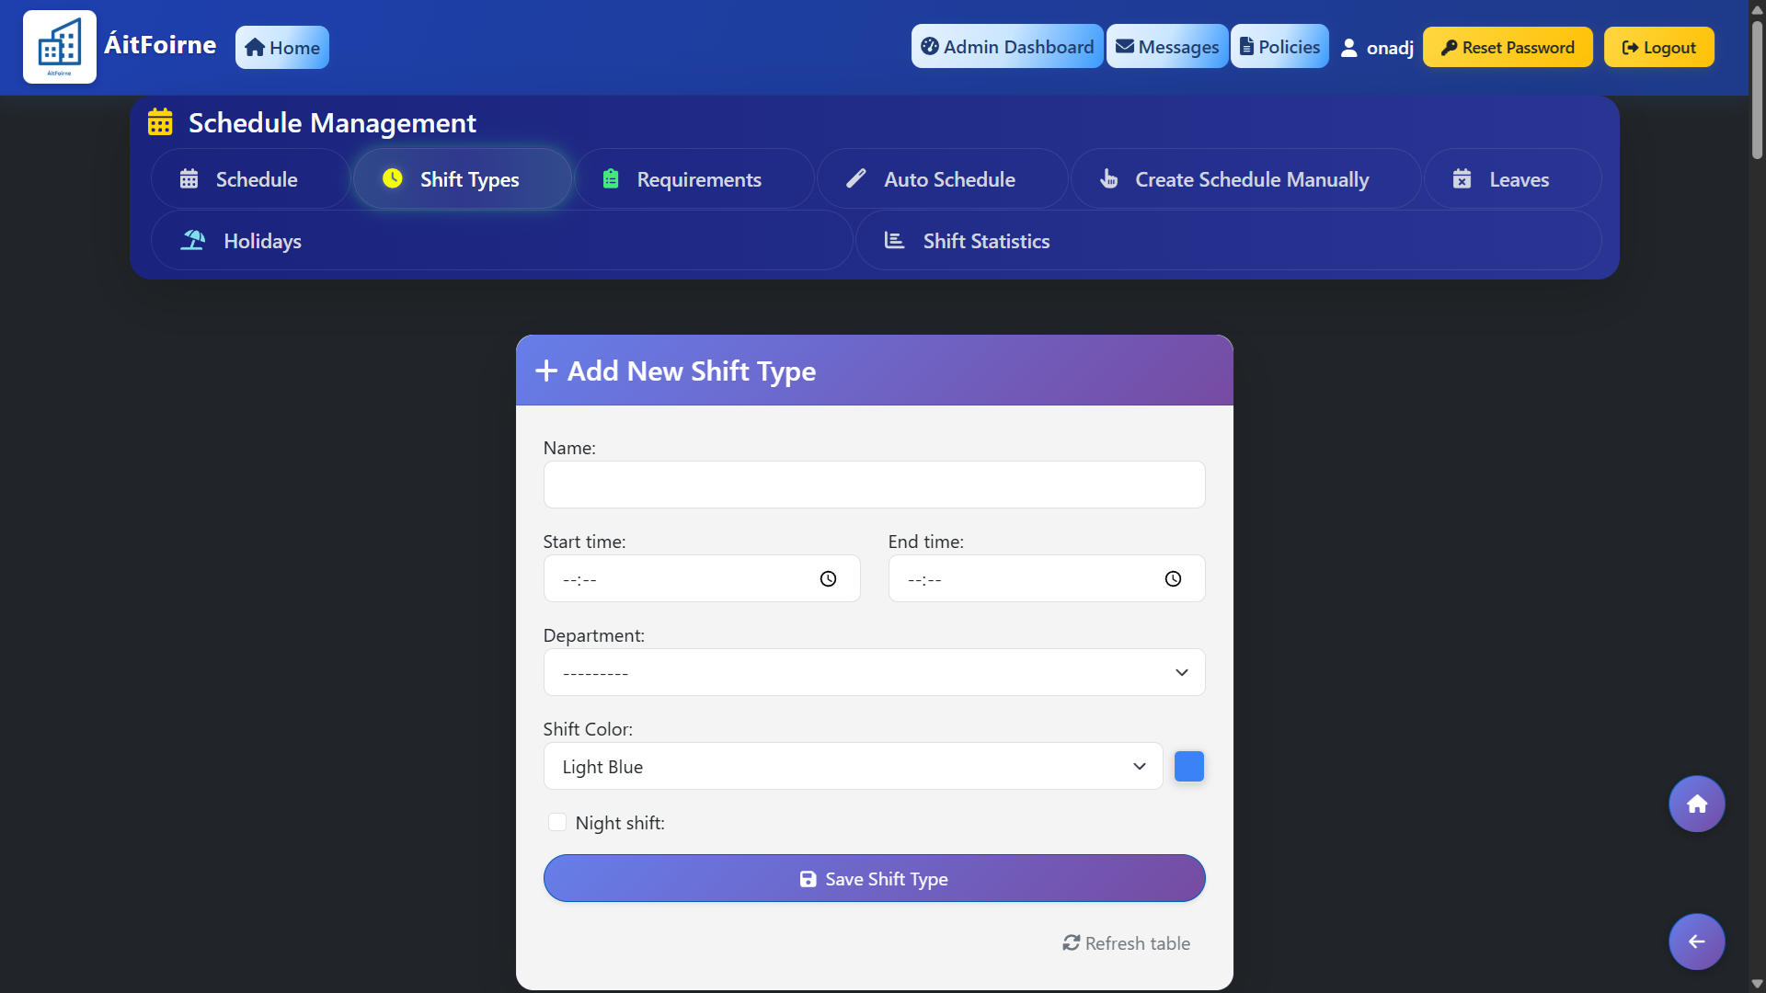The width and height of the screenshot is (1766, 993).
Task: Switch to the Requirements tab
Action: 697,178
